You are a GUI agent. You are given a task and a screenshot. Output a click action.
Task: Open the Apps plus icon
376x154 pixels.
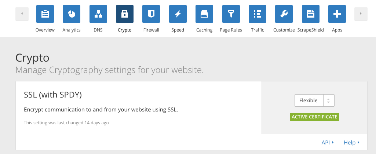coord(337,14)
